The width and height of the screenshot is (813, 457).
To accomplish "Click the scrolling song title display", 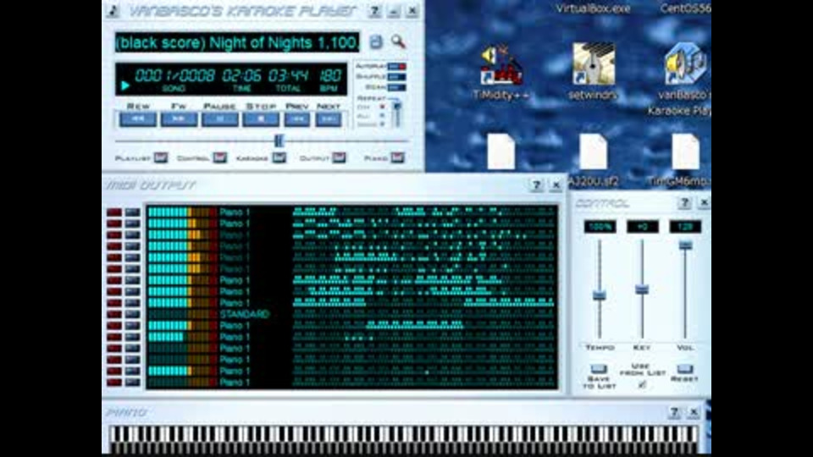I will tap(237, 42).
